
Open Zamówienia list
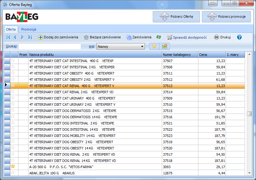[139, 37]
